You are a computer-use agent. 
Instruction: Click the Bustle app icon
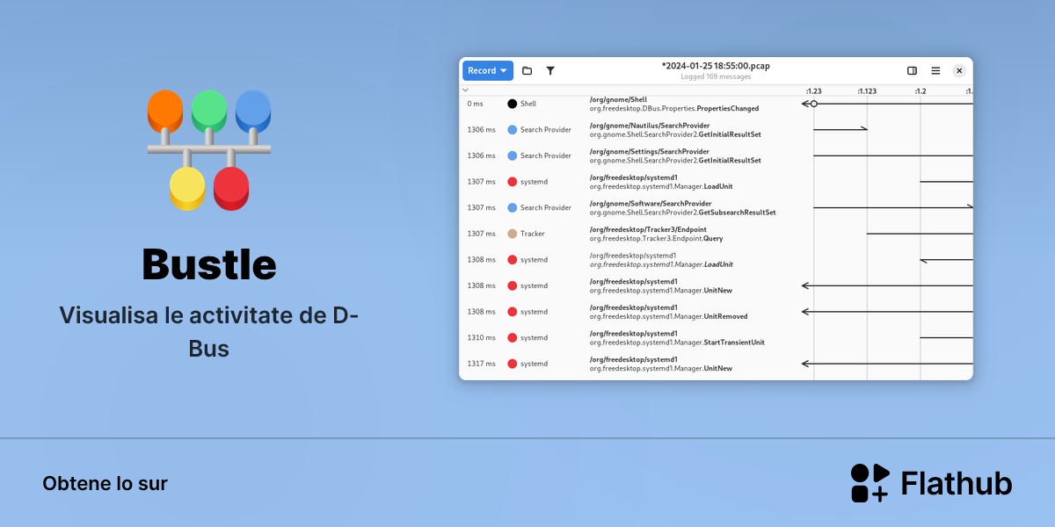pos(209,149)
